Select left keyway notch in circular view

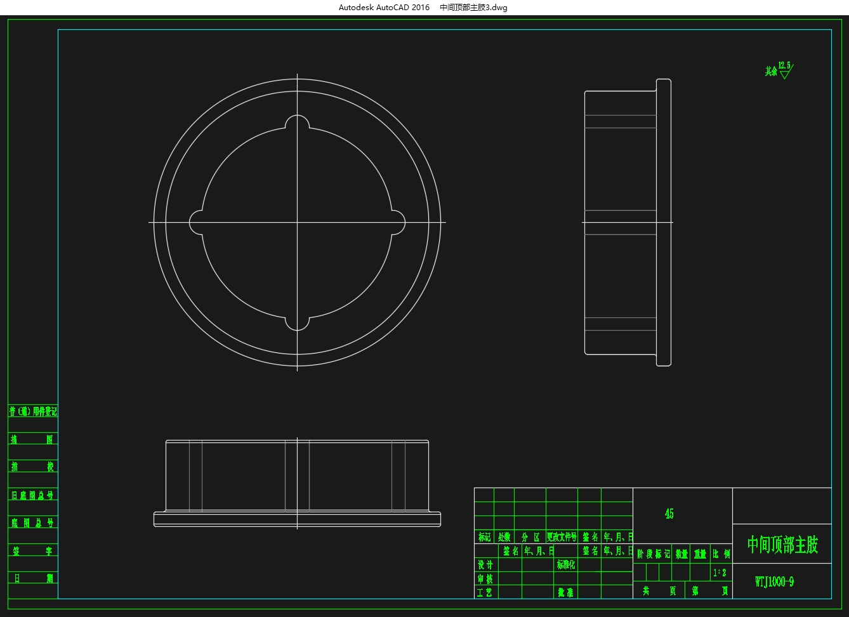pos(197,222)
